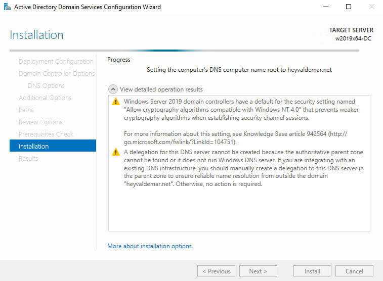Screen dimensions: 383x281
Task: Click the DNS delegation warning message text
Action: click(243, 168)
